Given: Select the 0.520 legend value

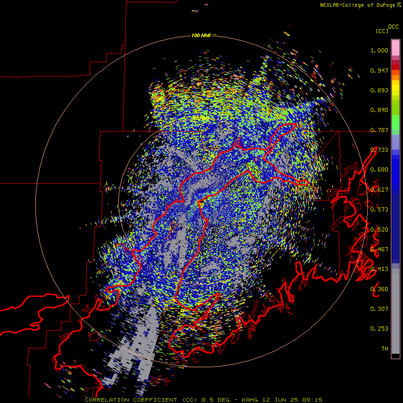Looking at the screenshot, I should [x=379, y=229].
